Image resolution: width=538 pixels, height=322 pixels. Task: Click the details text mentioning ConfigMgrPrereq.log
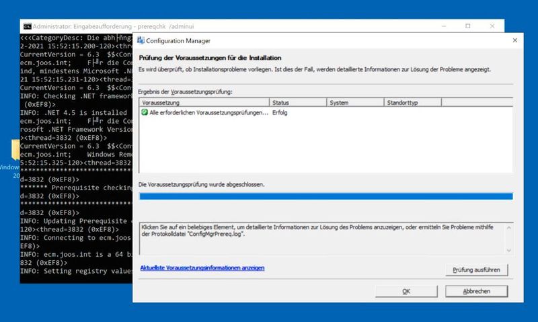point(317,231)
